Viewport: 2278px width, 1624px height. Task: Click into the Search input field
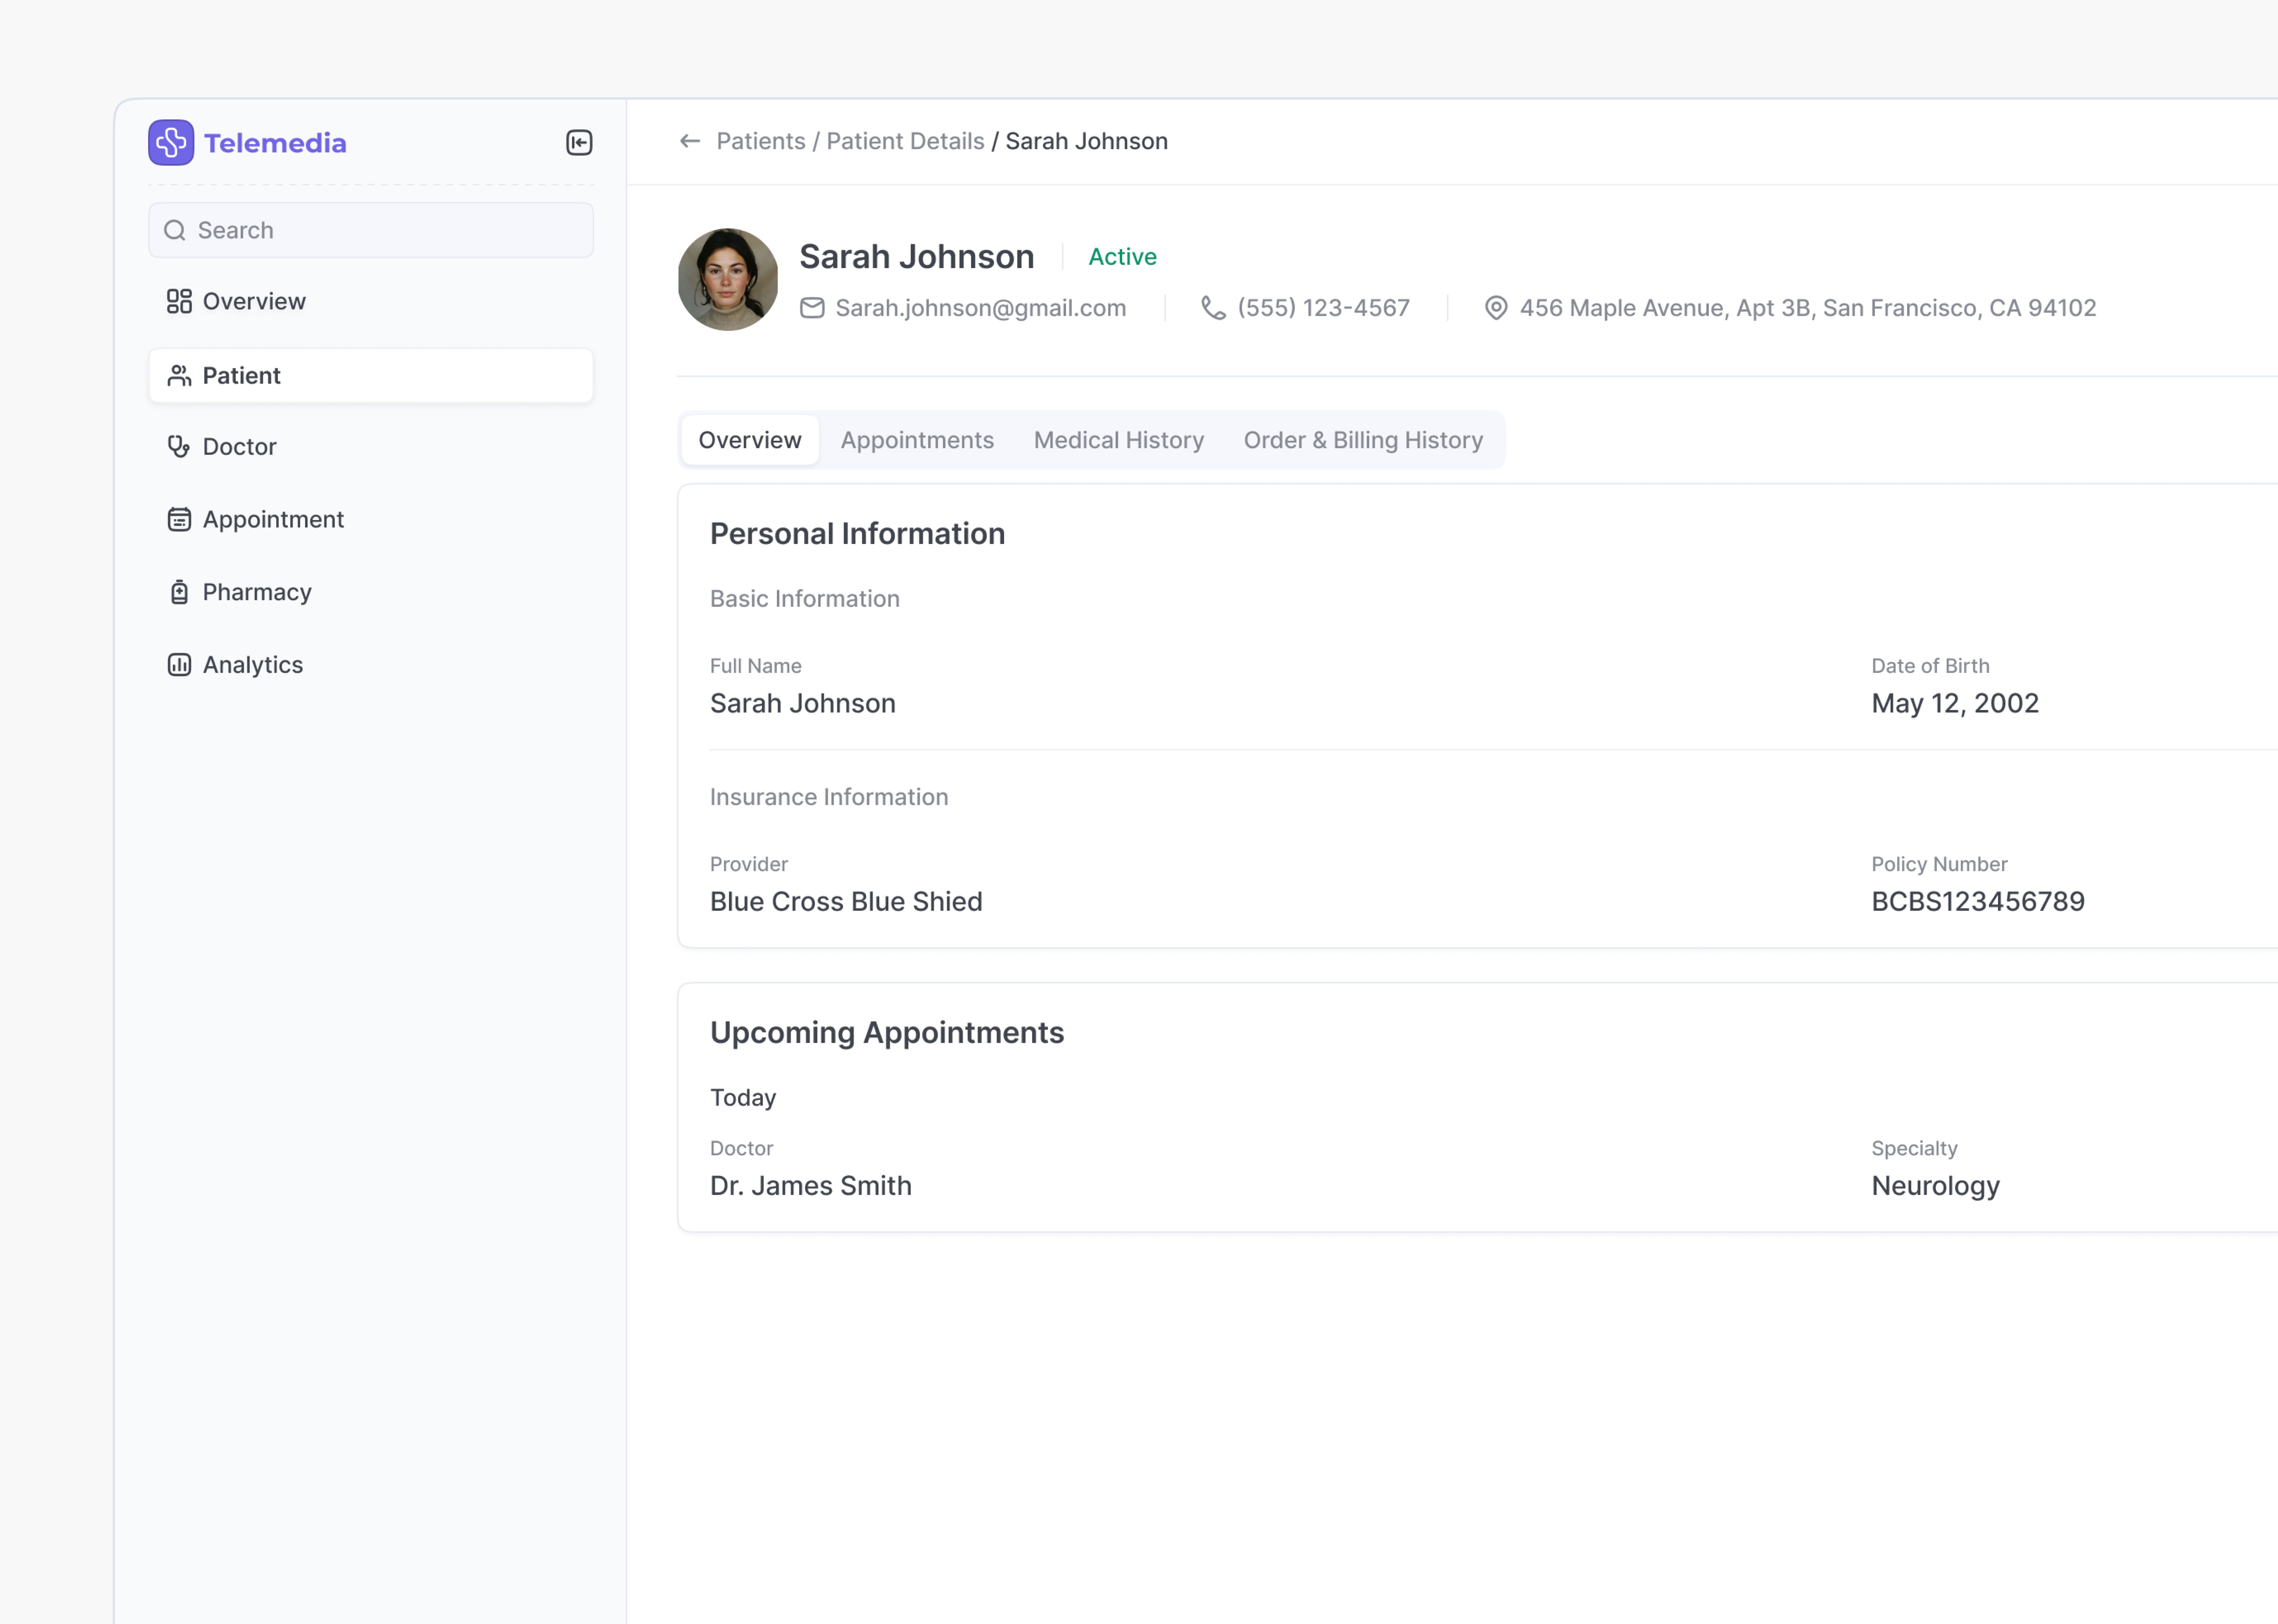pos(390,230)
